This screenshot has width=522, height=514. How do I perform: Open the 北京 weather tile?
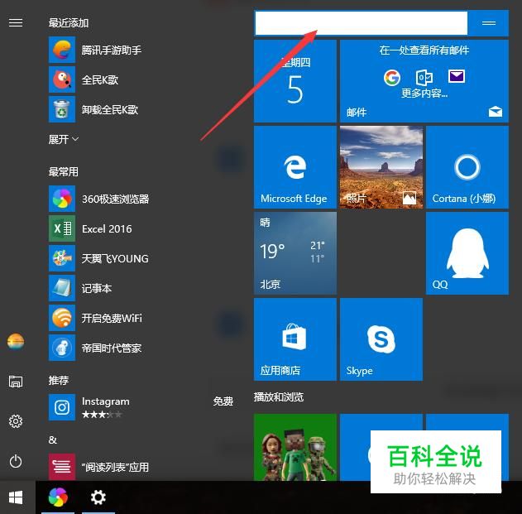tap(295, 253)
